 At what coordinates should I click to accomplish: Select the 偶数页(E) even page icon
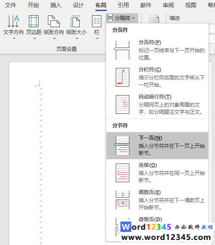coord(123,200)
